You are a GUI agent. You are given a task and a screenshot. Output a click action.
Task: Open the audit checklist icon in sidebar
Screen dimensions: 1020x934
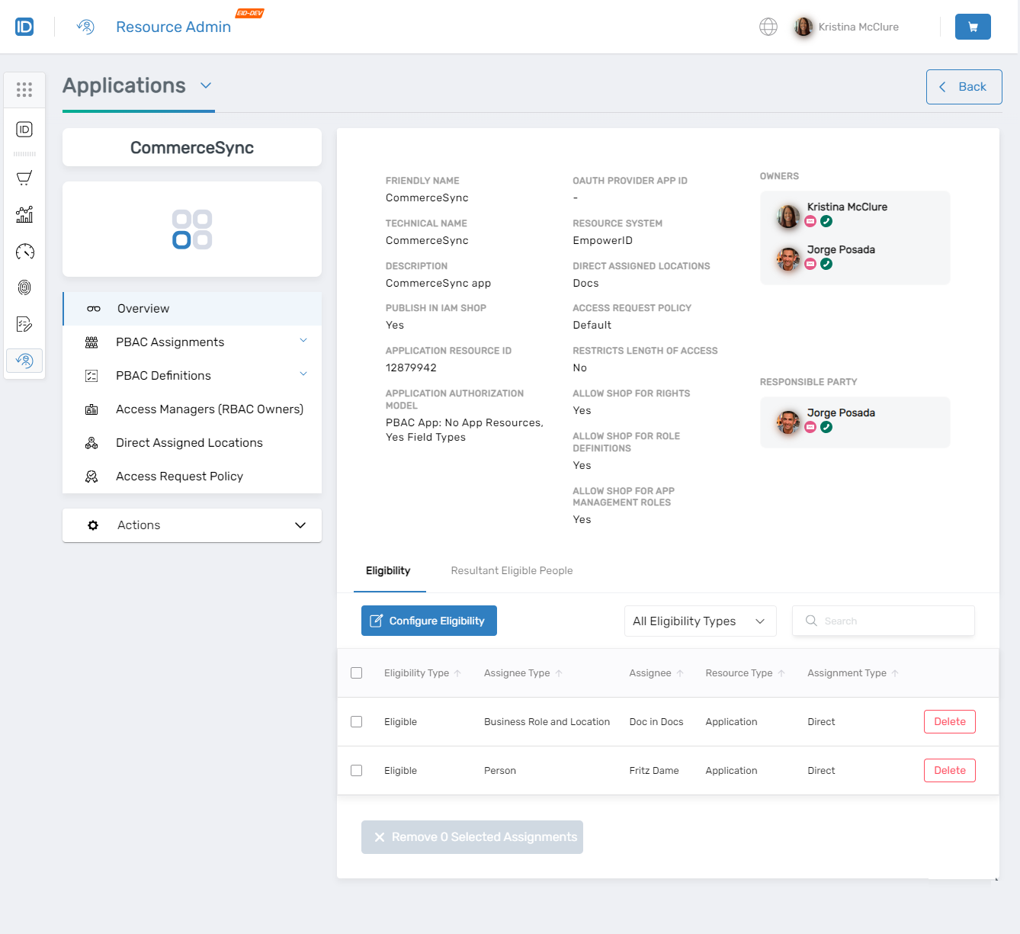(x=24, y=324)
